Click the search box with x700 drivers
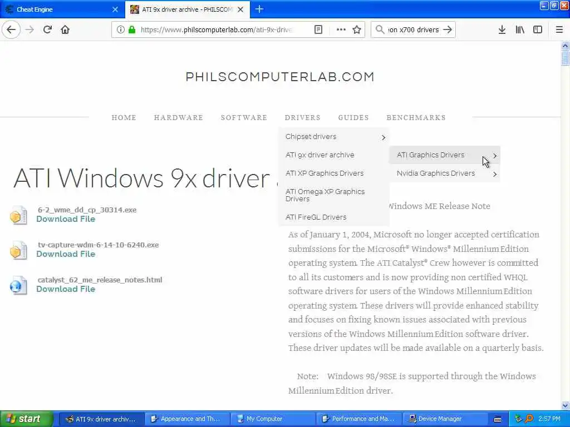The width and height of the screenshot is (570, 427). tap(414, 29)
